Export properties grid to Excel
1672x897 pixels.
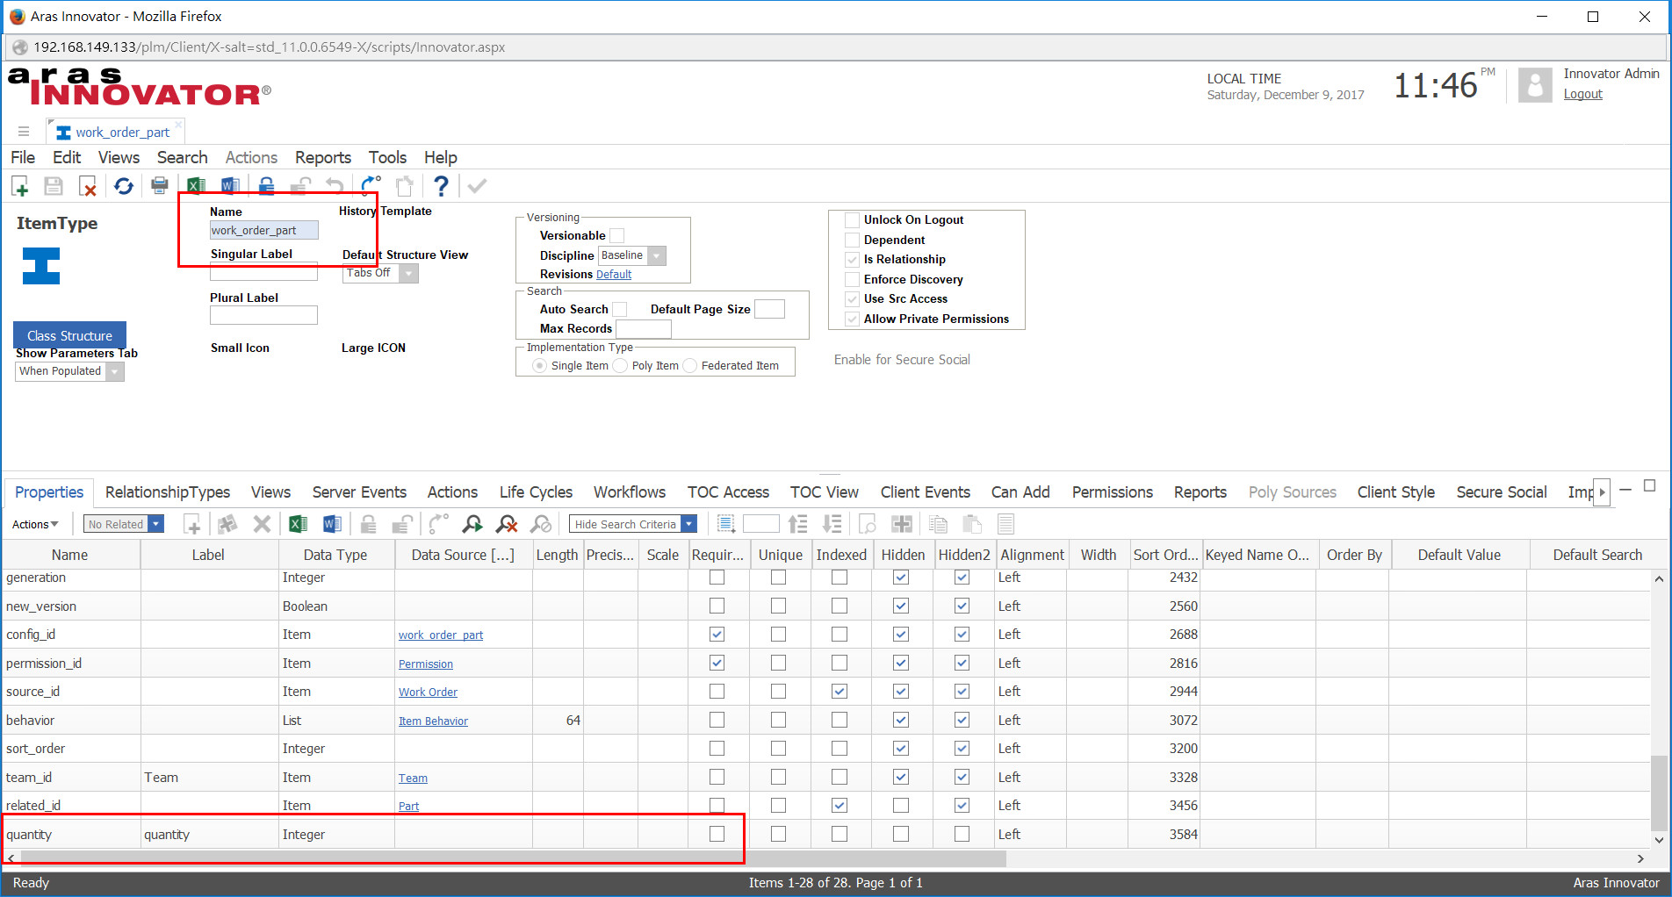299,524
